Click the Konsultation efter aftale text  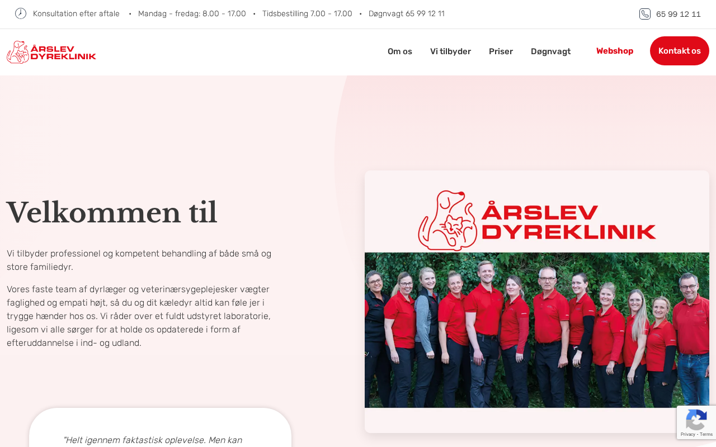76,13
